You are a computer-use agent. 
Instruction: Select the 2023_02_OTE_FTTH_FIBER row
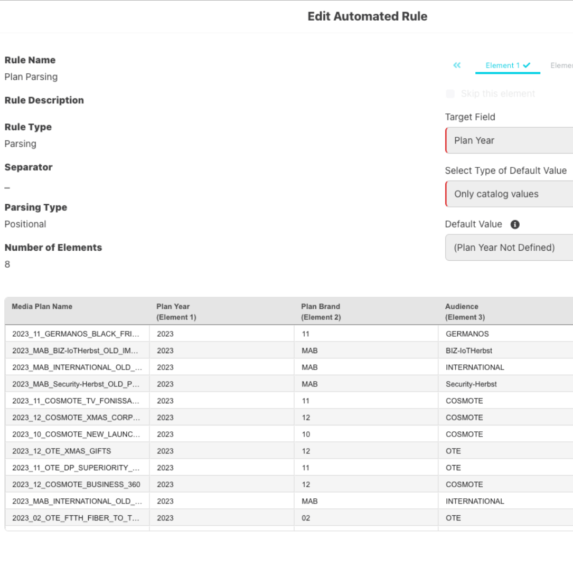[x=77, y=518]
